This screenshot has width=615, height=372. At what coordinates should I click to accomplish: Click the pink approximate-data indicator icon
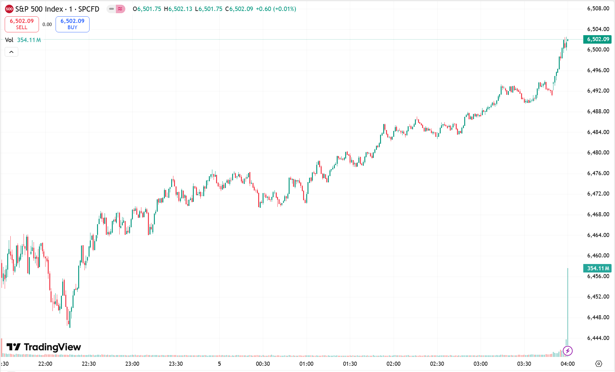[120, 9]
